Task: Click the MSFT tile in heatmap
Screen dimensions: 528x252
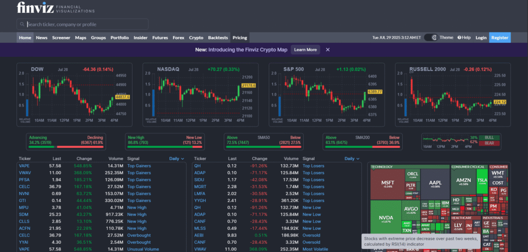Action: pos(387,184)
